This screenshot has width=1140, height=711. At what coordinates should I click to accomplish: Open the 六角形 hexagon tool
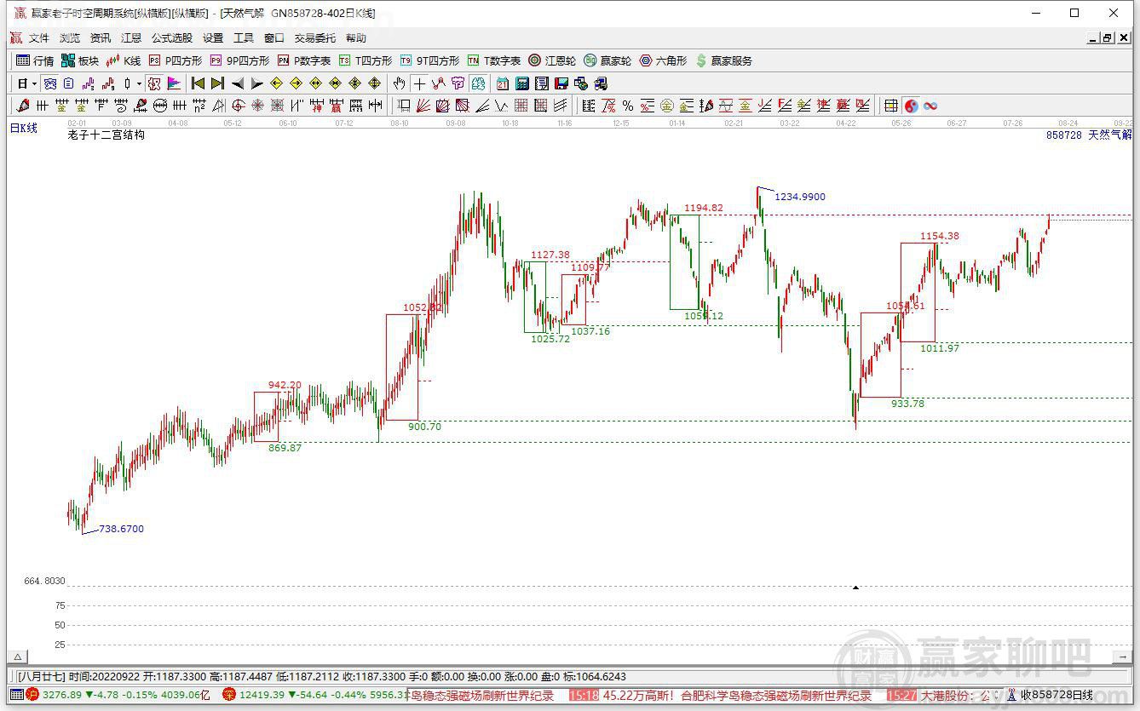pyautogui.click(x=663, y=60)
